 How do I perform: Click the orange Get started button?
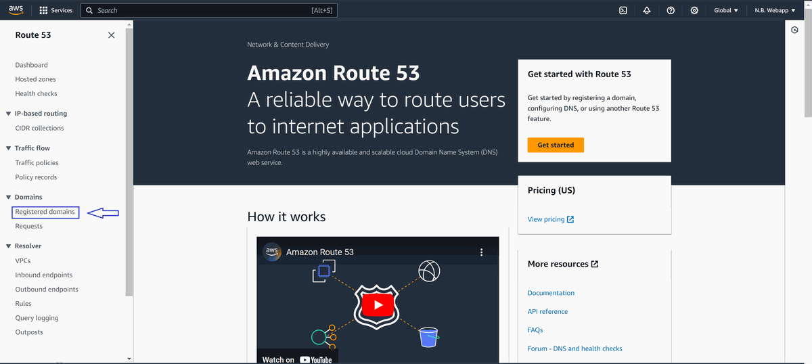click(556, 145)
